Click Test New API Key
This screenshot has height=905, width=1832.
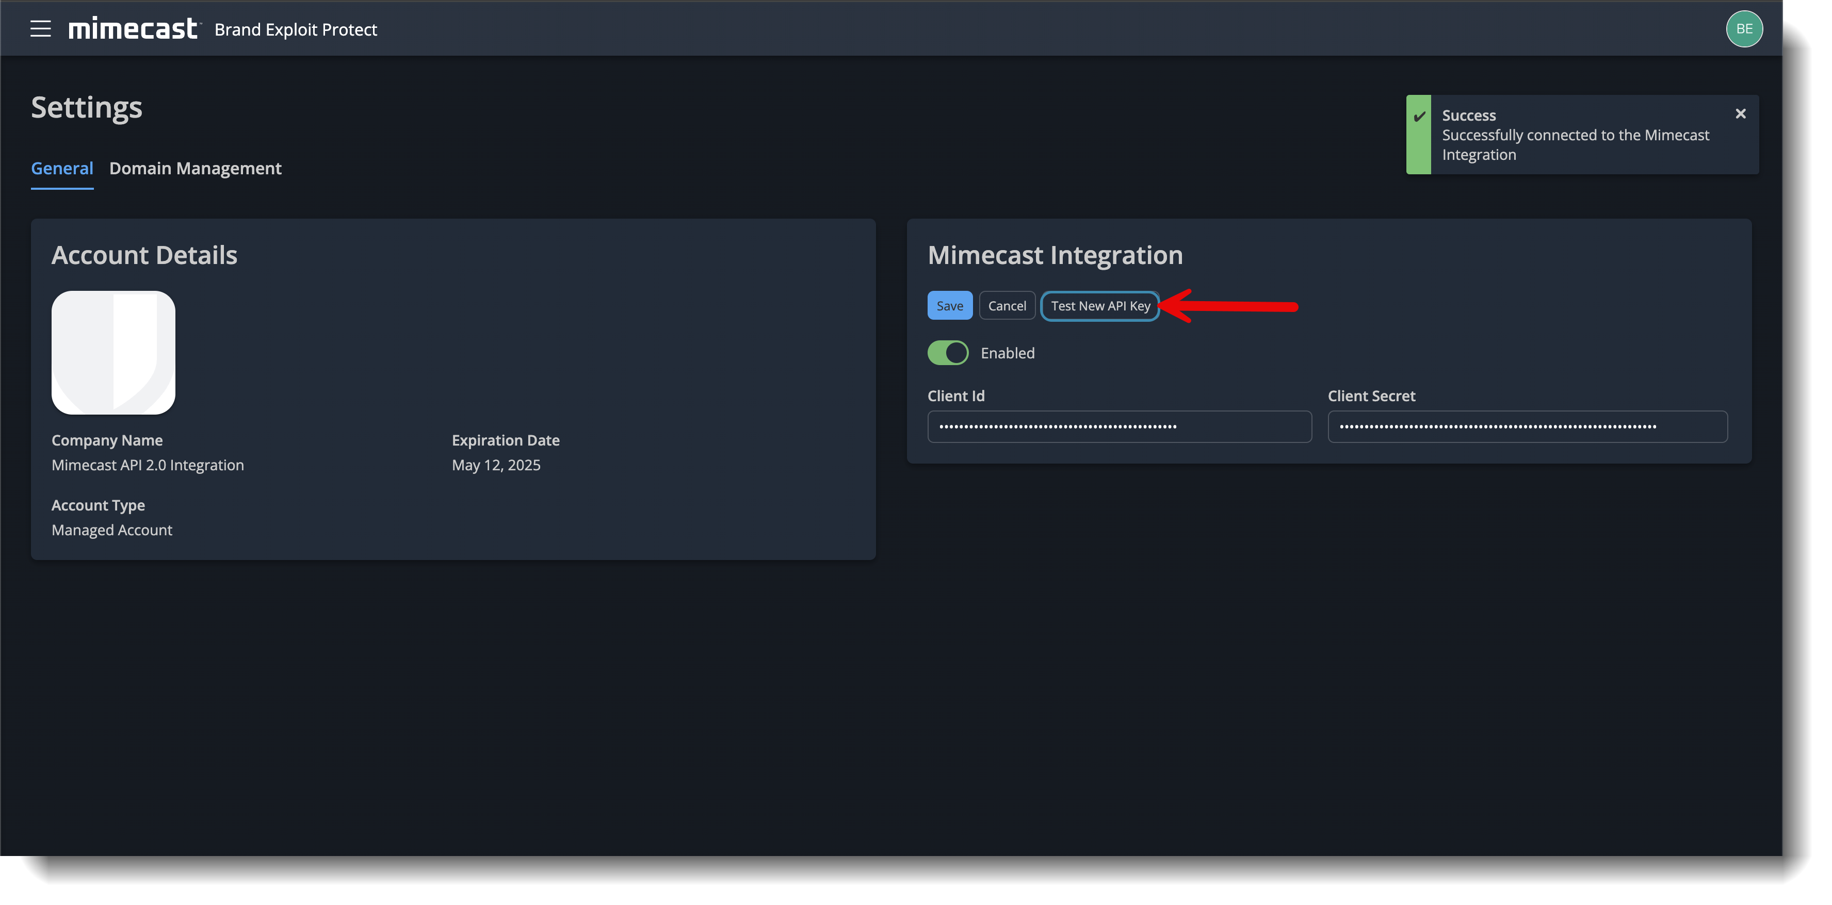(1099, 306)
